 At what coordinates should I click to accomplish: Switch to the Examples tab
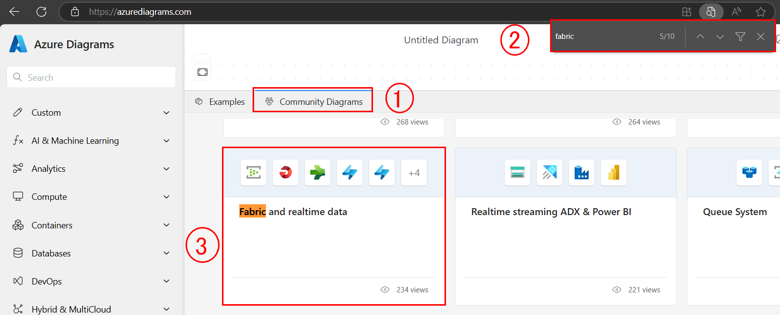click(220, 102)
